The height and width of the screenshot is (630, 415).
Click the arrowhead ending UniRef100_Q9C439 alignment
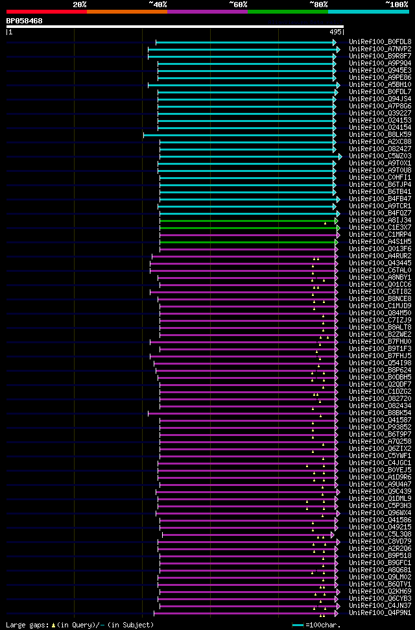(x=338, y=492)
